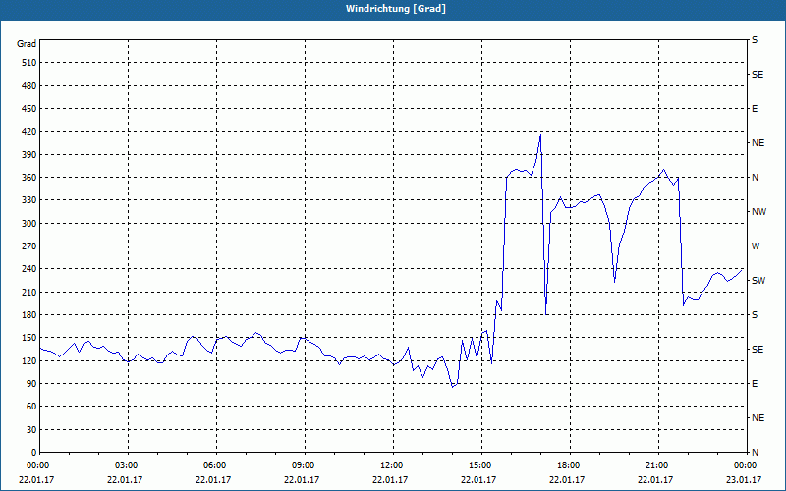Select the 60 left-axis value
Viewport: 786px width, 491px height.
pos(31,407)
